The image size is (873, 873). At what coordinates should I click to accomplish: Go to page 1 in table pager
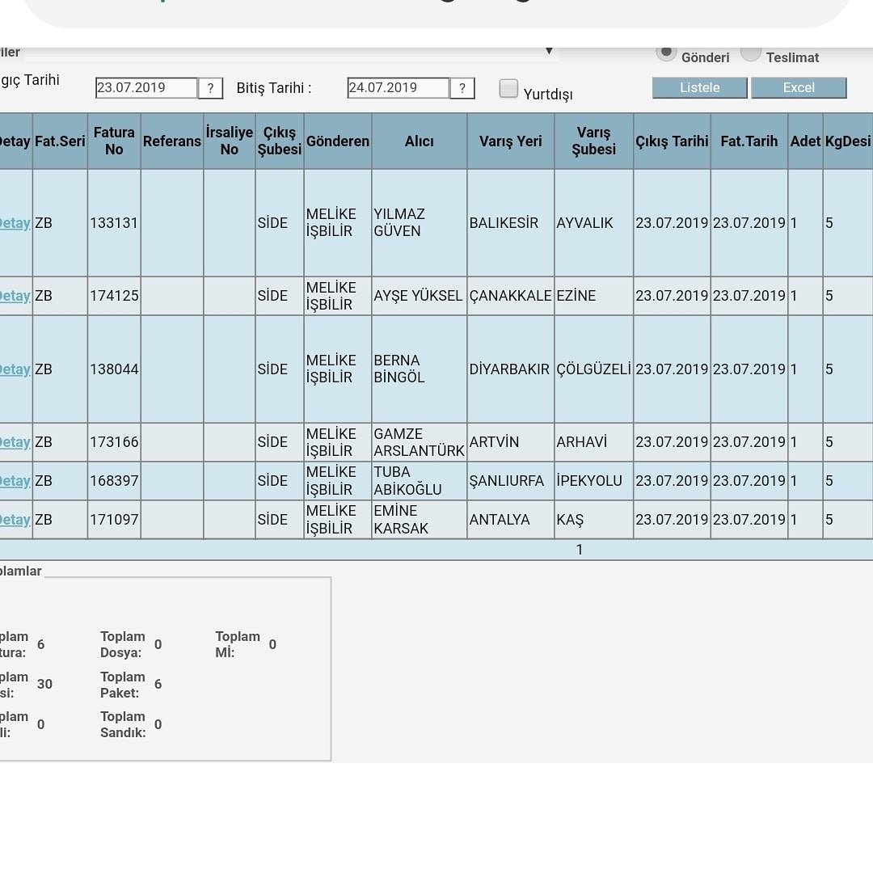579,550
